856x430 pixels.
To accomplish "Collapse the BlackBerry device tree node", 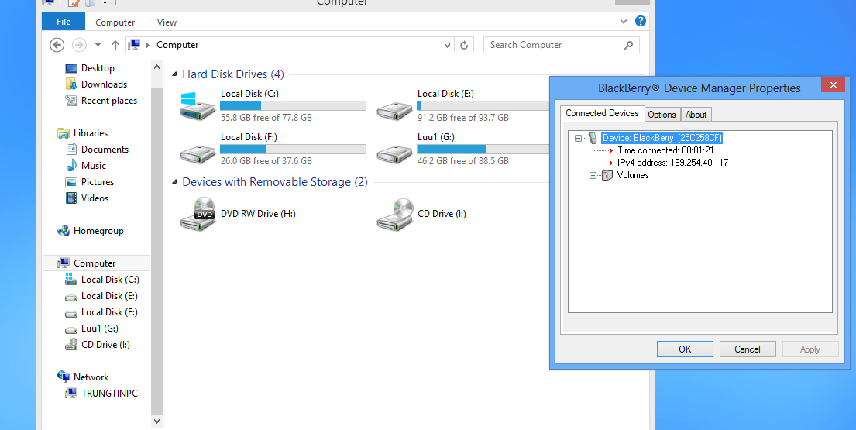I will click(578, 139).
